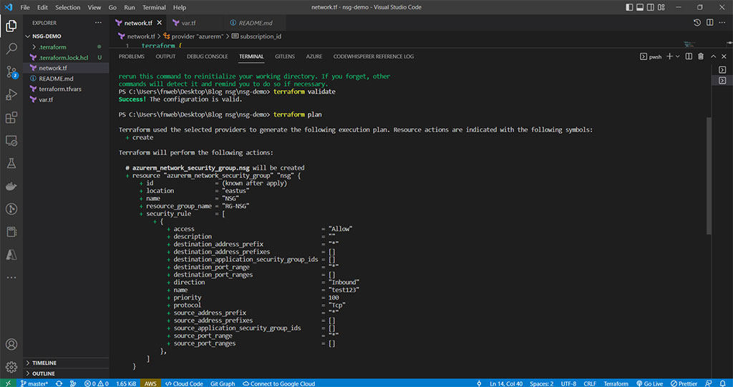Switch to the DEBUG CONSOLE tab

[x=207, y=56]
